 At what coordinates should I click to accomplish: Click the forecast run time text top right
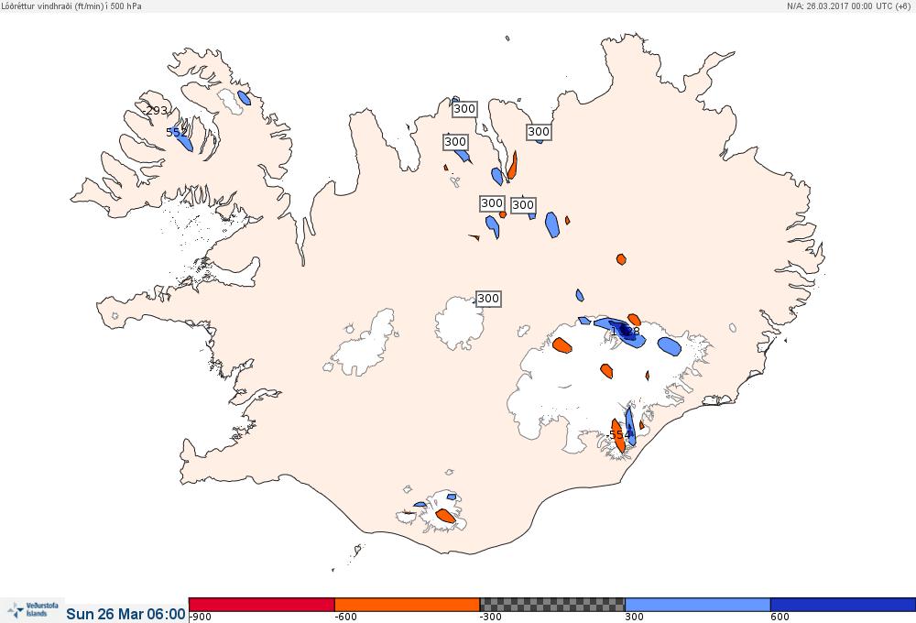[x=851, y=5]
